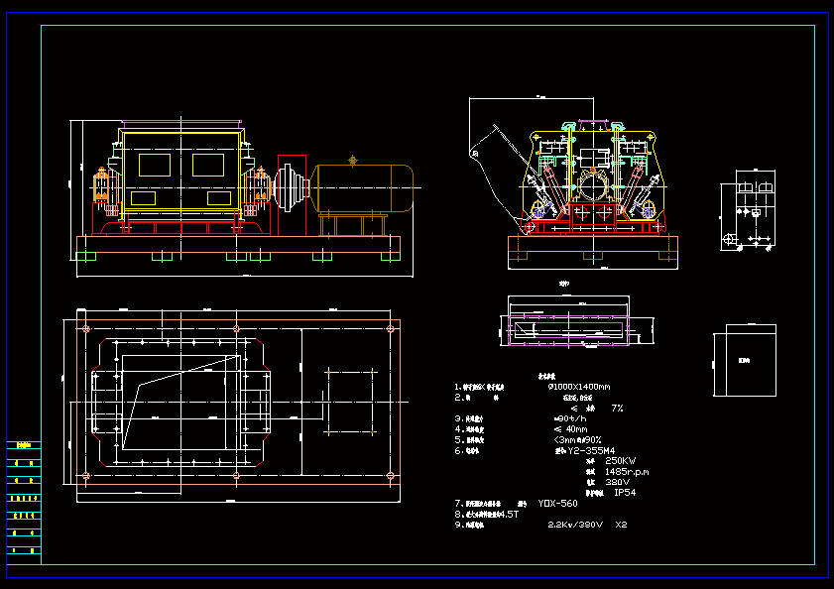The width and height of the screenshot is (834, 589).
Task: Select the left inspection window on the housing
Action: pyautogui.click(x=154, y=164)
